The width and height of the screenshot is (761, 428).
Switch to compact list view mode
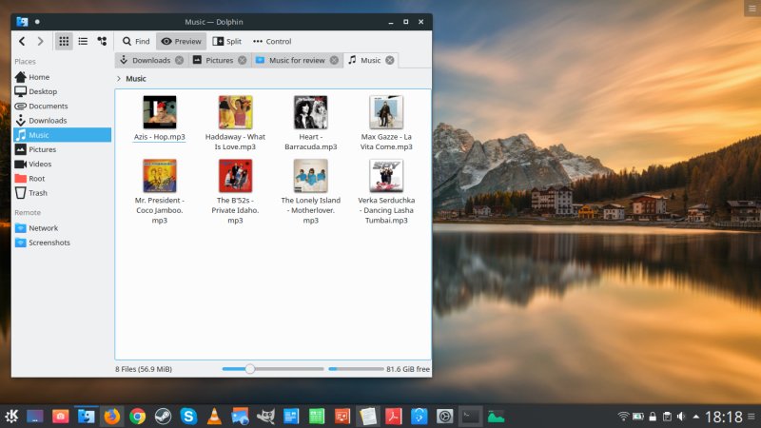(83, 41)
